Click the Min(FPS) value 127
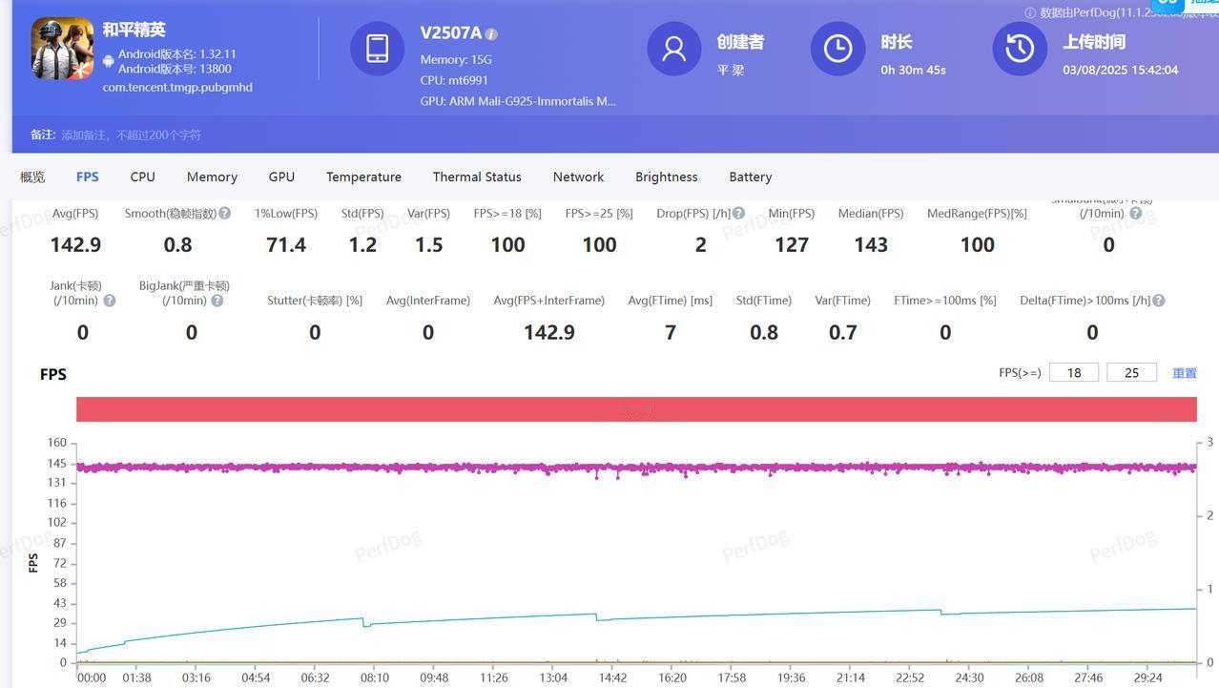This screenshot has width=1219, height=688. (792, 244)
